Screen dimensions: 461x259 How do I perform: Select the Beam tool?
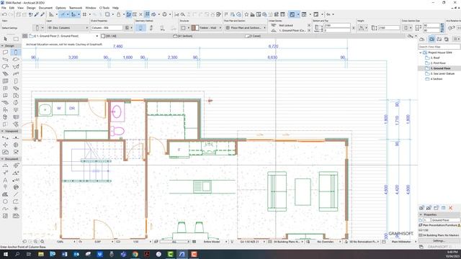click(5, 59)
